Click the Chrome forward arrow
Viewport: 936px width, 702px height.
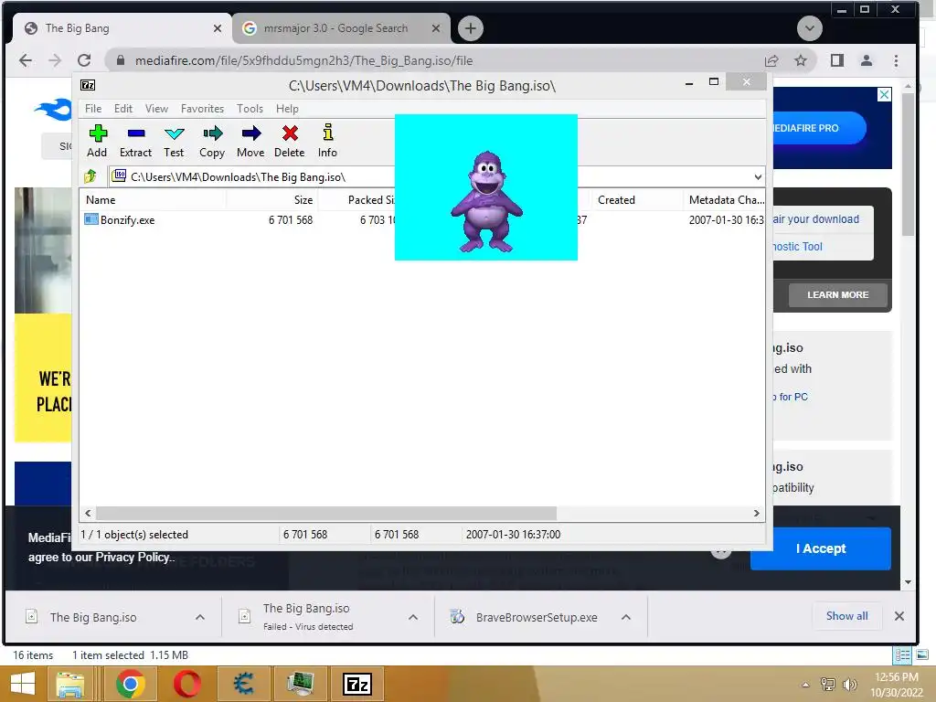pyautogui.click(x=54, y=60)
